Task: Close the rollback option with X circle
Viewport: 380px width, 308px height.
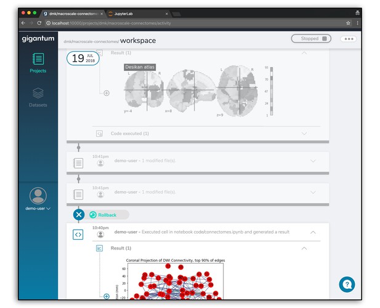Action: pos(79,215)
